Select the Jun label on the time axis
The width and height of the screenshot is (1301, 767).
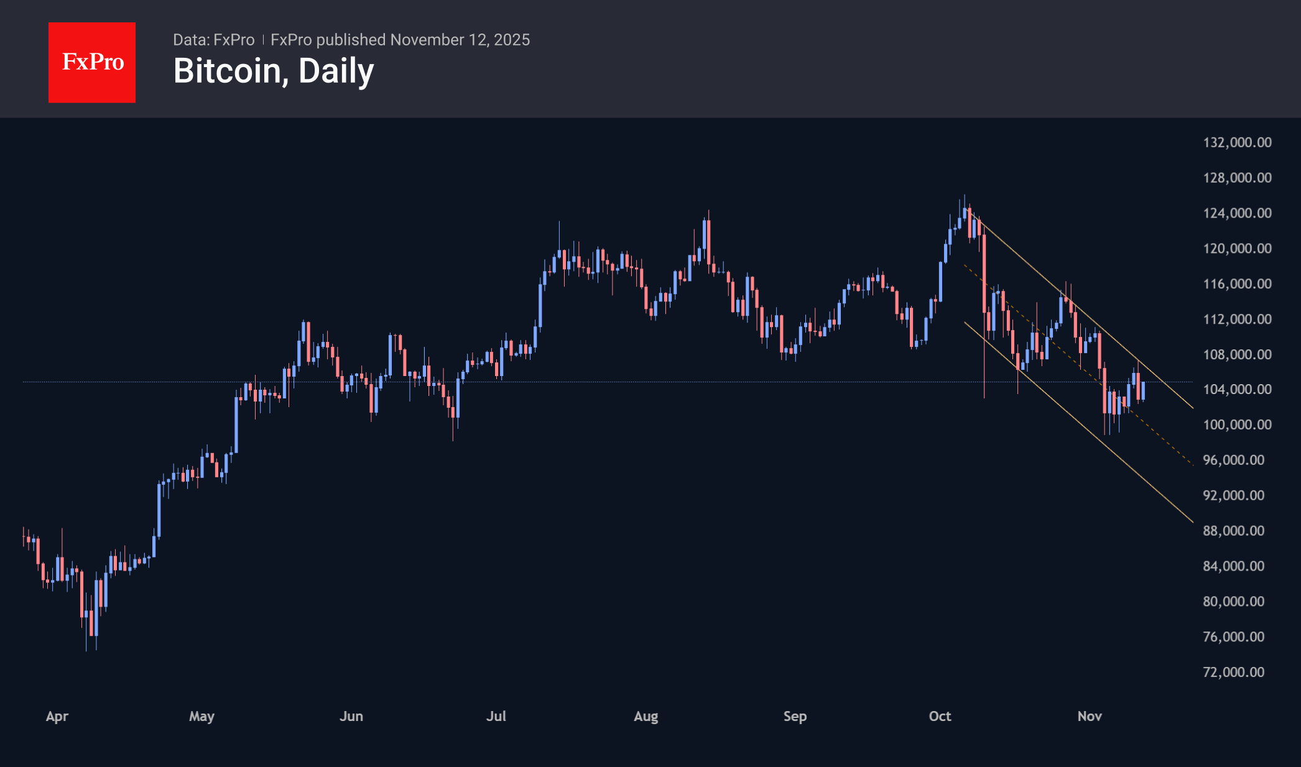click(351, 716)
